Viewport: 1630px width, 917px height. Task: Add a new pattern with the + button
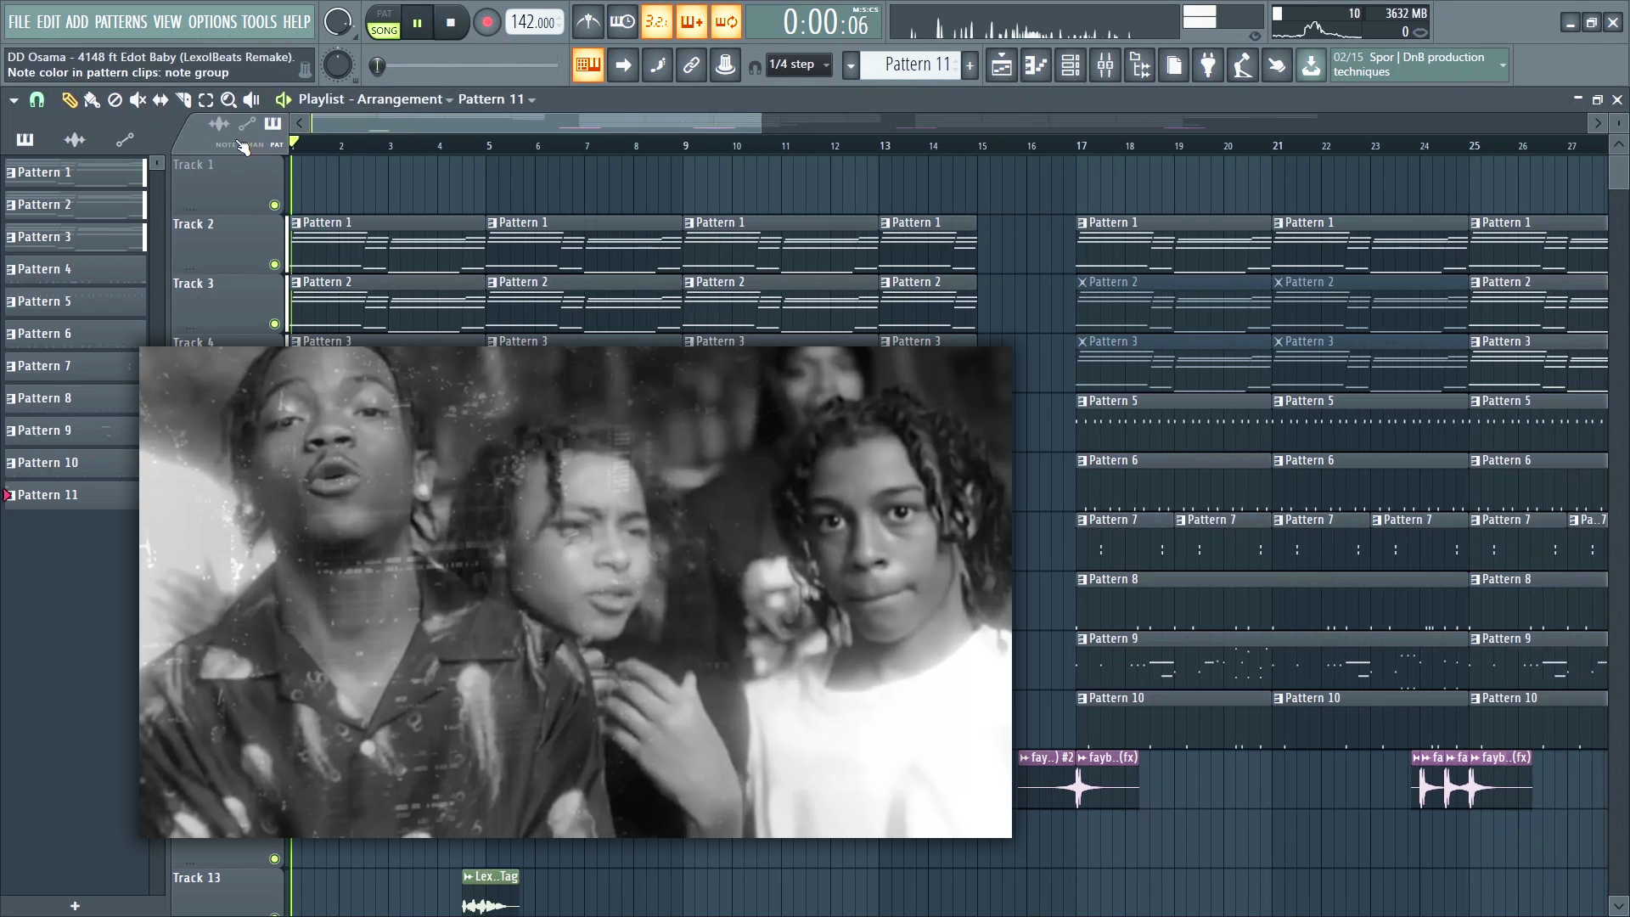pyautogui.click(x=970, y=65)
